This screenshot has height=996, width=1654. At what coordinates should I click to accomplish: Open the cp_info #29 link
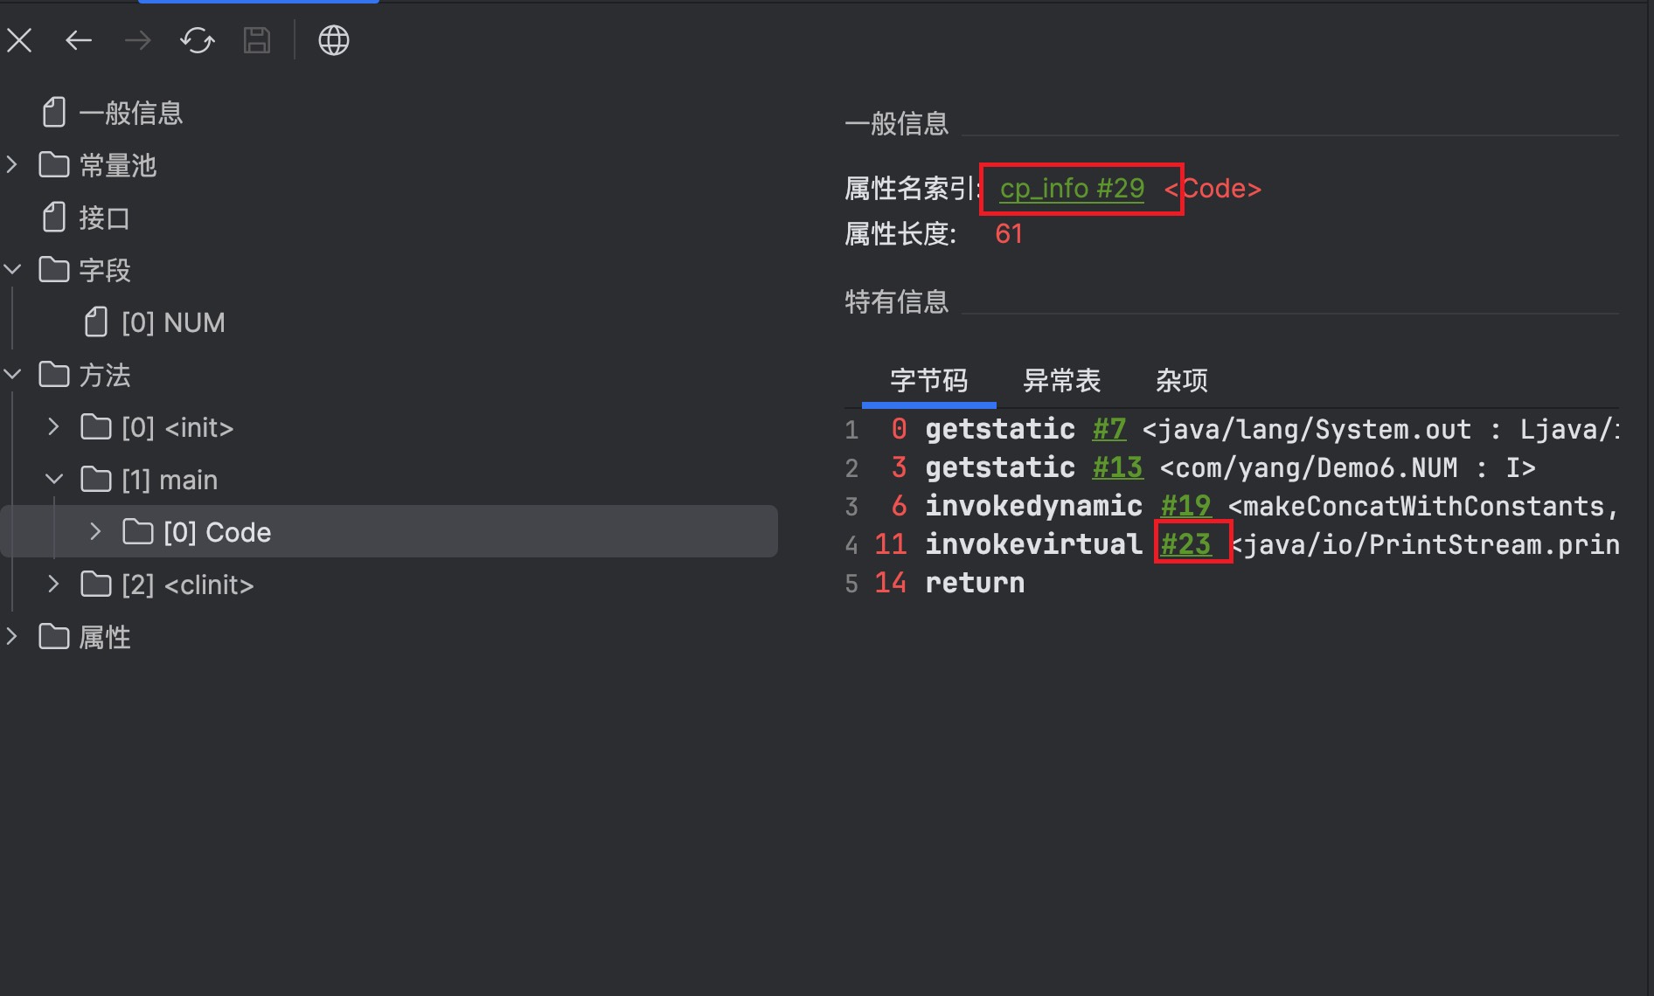(1072, 189)
